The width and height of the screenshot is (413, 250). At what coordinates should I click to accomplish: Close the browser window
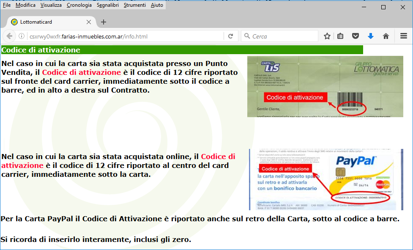(403, 7)
